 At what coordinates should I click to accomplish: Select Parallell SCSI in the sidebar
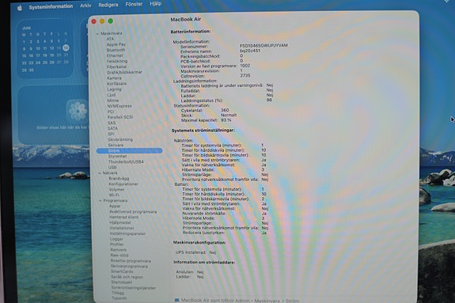tap(120, 117)
